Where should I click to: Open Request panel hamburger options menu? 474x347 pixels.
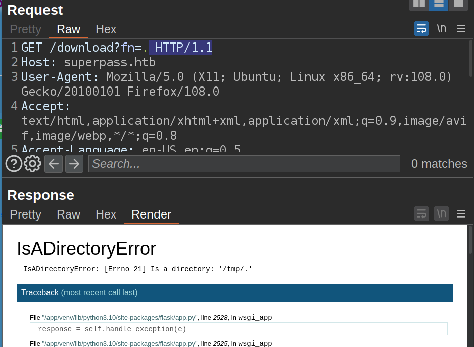tap(461, 29)
